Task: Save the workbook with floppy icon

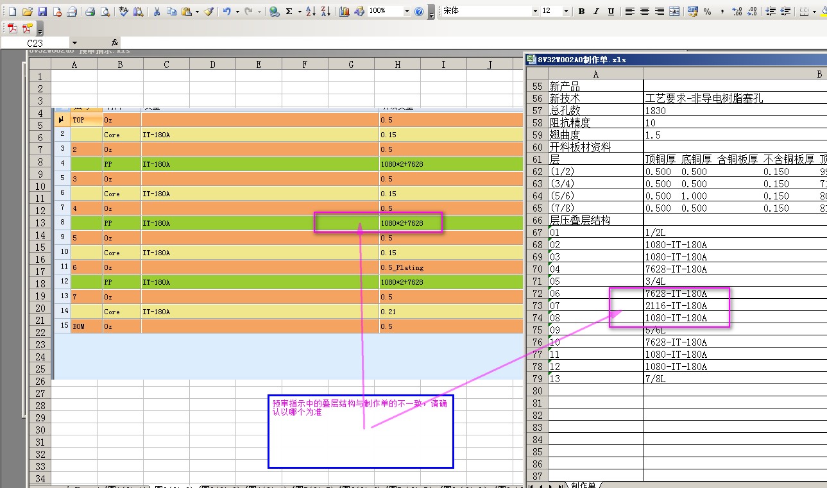Action: pos(42,12)
